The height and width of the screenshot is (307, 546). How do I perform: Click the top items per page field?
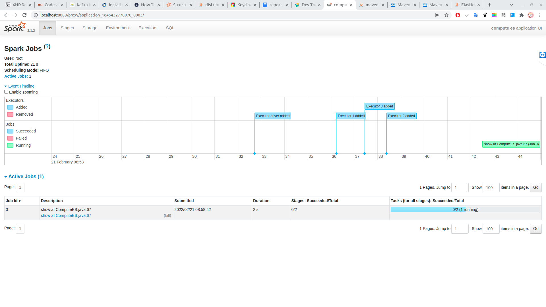coord(491,188)
